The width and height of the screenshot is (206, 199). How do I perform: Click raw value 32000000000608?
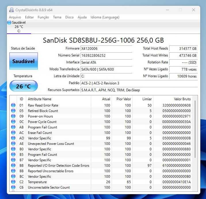[x=176, y=105]
